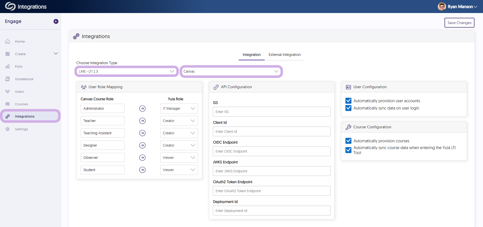
Task: Click the Enter Deployment Id field
Action: click(272, 211)
